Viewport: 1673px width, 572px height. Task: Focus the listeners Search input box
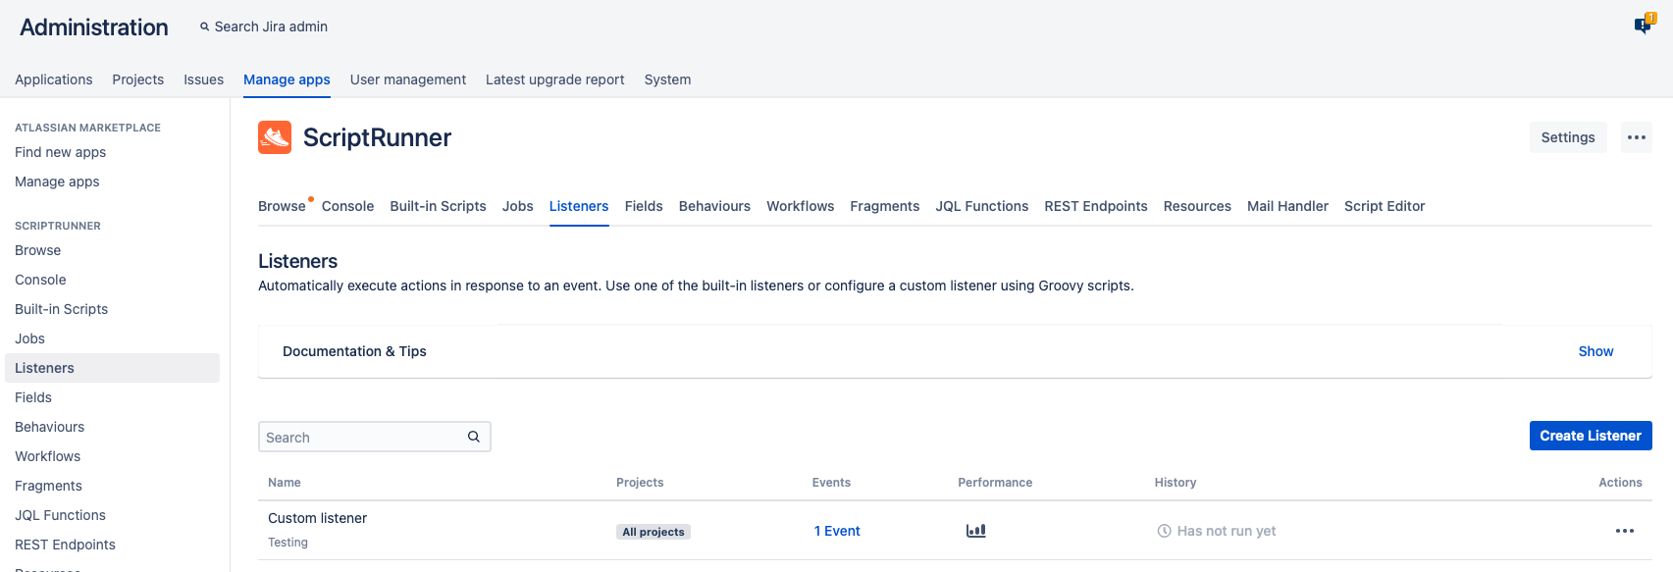[x=374, y=437]
